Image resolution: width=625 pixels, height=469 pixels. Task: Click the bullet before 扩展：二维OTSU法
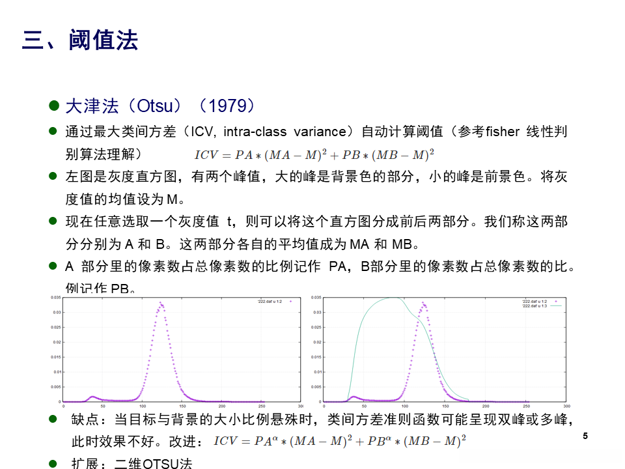click(53, 463)
